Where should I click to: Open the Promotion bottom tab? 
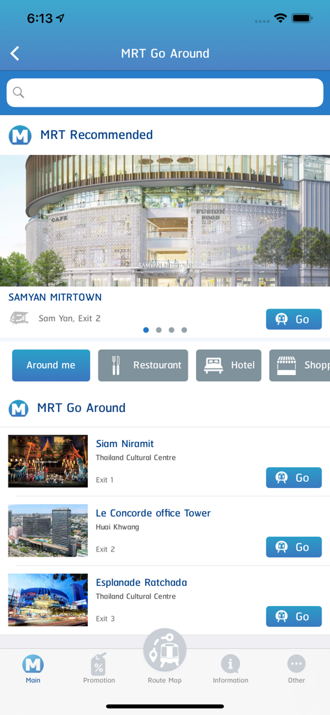(99, 669)
